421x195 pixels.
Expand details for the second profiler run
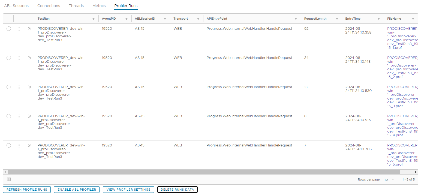(x=29, y=58)
